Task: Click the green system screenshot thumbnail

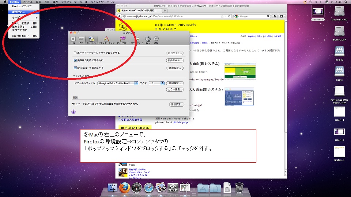Action: (240, 71)
